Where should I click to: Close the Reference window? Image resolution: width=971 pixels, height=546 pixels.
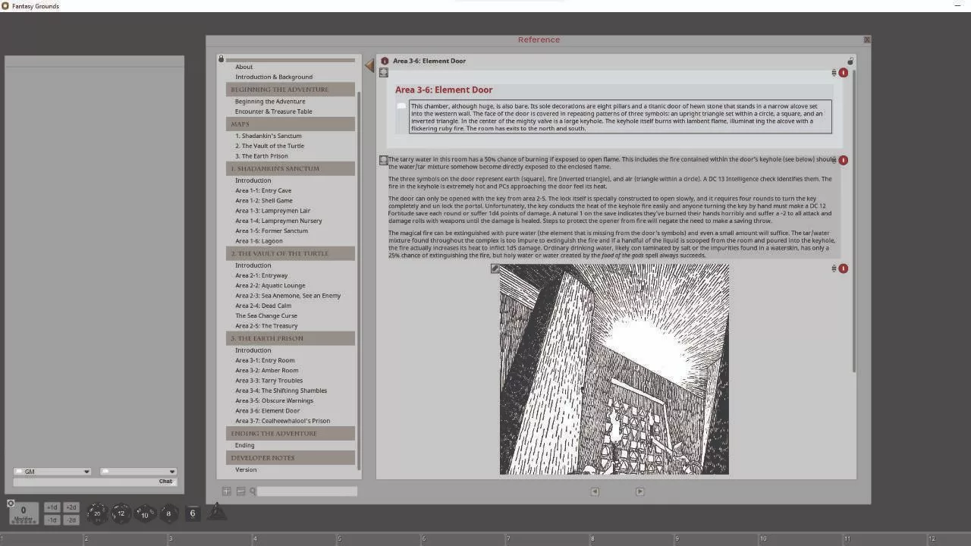click(866, 39)
